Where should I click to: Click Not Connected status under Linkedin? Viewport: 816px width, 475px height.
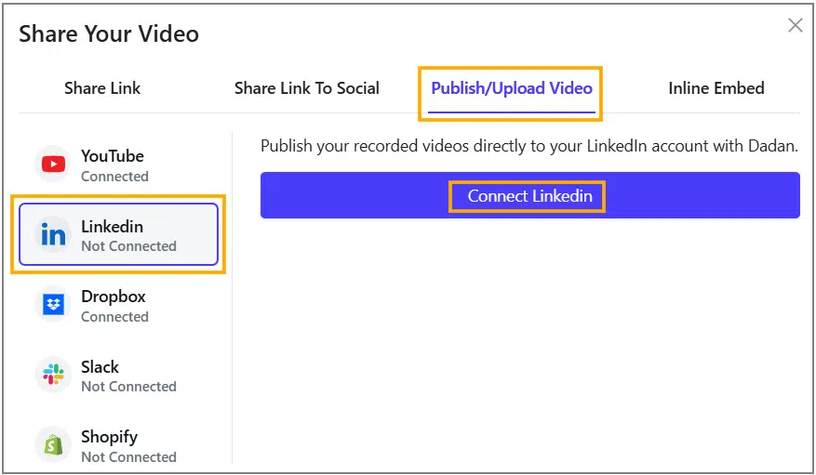(x=128, y=245)
